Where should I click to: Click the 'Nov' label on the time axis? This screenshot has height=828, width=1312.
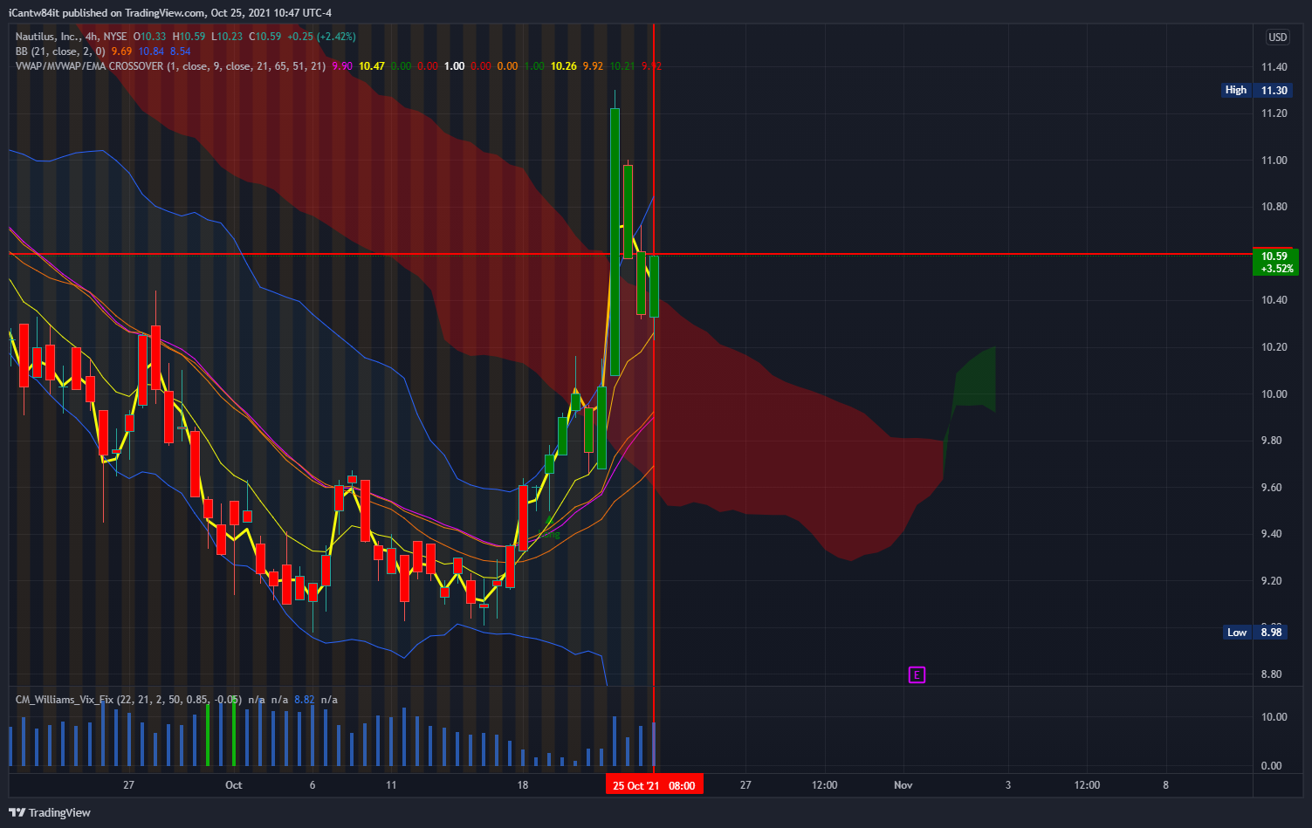click(903, 785)
